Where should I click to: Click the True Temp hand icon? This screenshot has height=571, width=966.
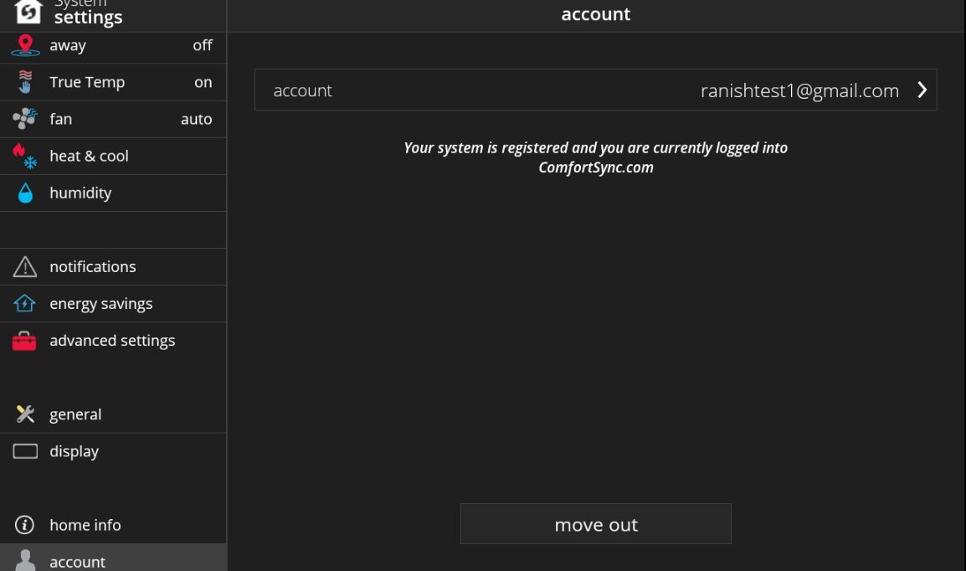coord(24,82)
